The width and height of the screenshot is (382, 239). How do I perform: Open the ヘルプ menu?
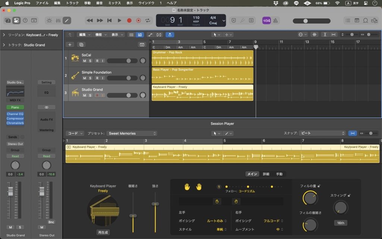[x=172, y=3]
